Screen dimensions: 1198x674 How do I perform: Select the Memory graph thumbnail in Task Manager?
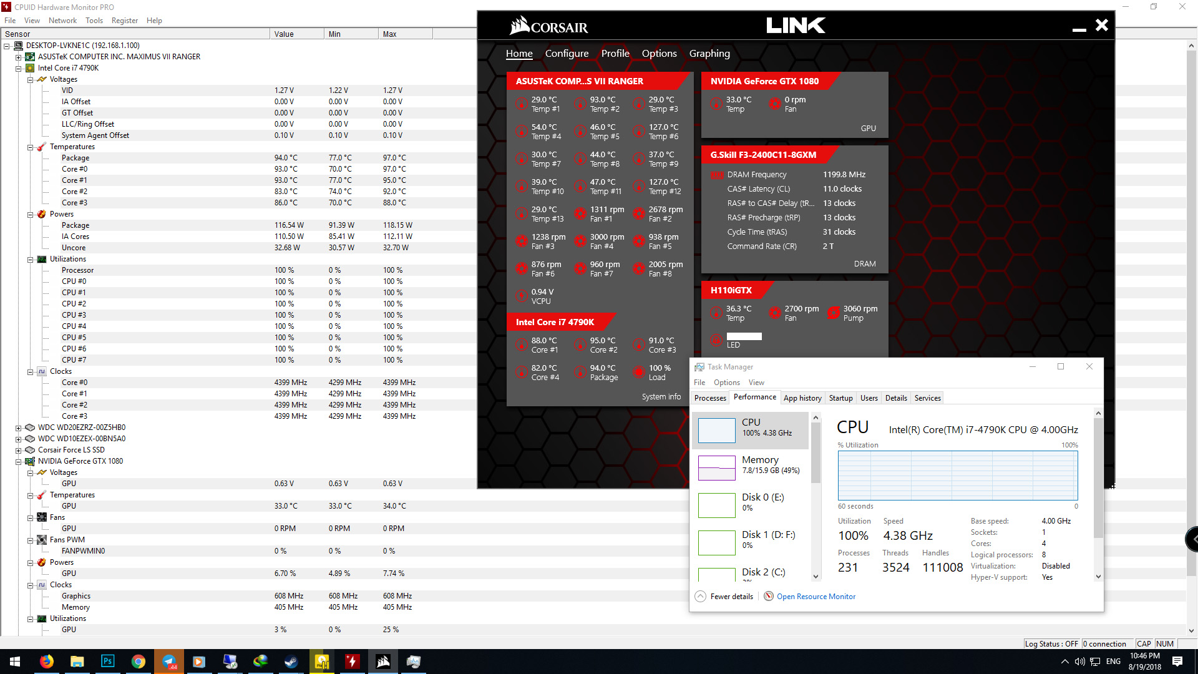tap(716, 467)
